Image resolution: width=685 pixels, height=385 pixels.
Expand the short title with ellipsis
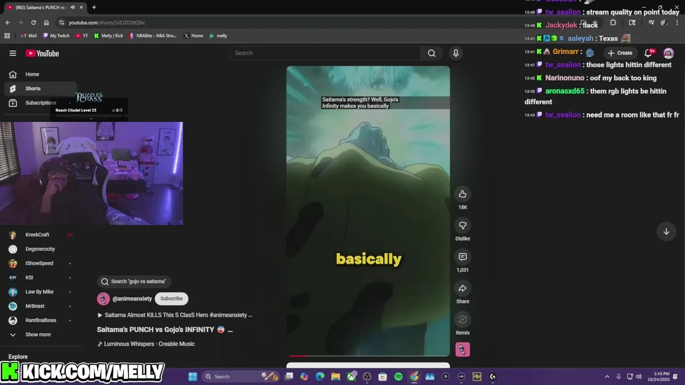(230, 330)
